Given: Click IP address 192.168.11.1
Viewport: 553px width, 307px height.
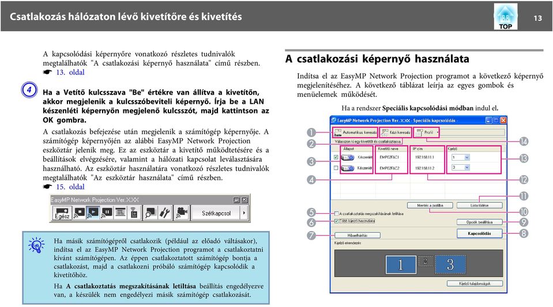Looking at the screenshot, I should tap(424, 158).
